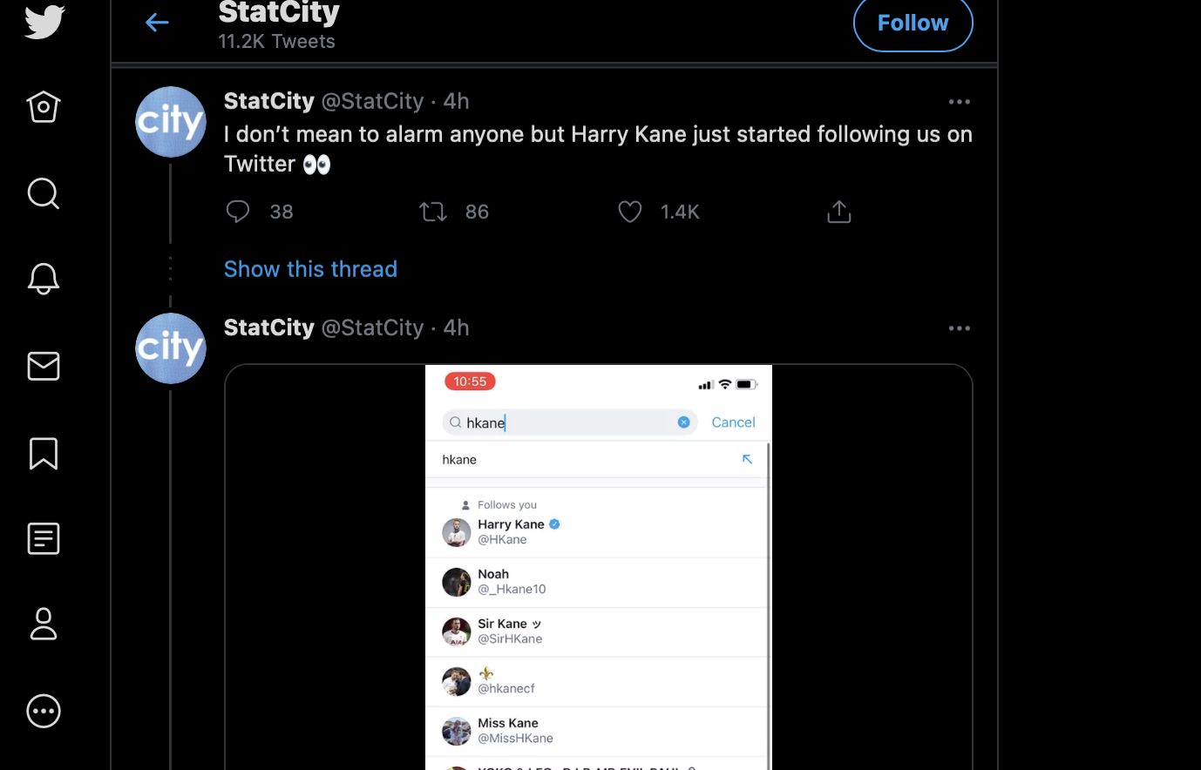Open StatCity profile avatar on first tweet

point(171,122)
